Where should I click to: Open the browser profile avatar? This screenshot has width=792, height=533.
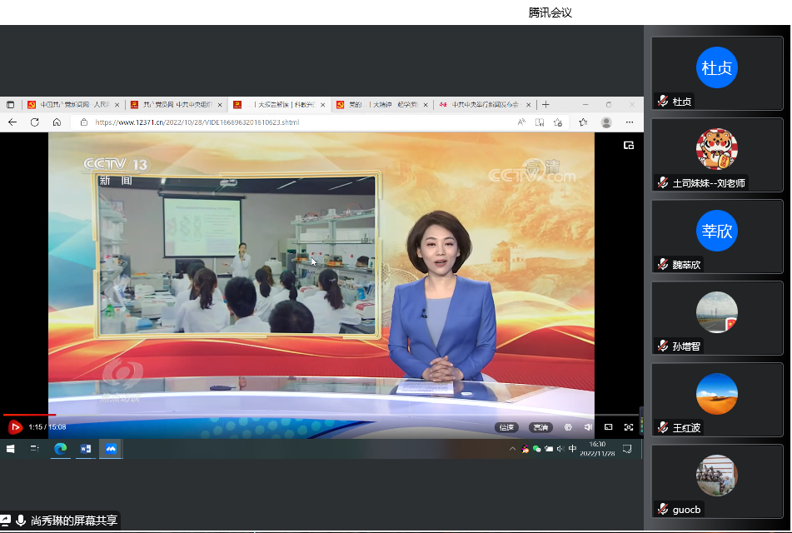point(606,122)
